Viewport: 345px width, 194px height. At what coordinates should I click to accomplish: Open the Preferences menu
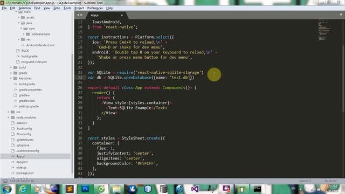pos(95,8)
